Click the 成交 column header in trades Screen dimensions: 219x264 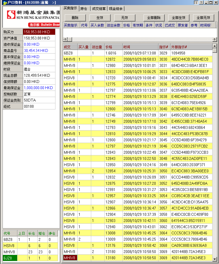70,47
